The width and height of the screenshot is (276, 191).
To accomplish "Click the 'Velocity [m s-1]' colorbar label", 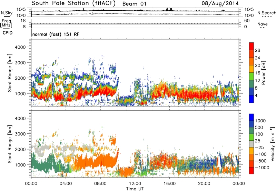I will (x=273, y=144).
